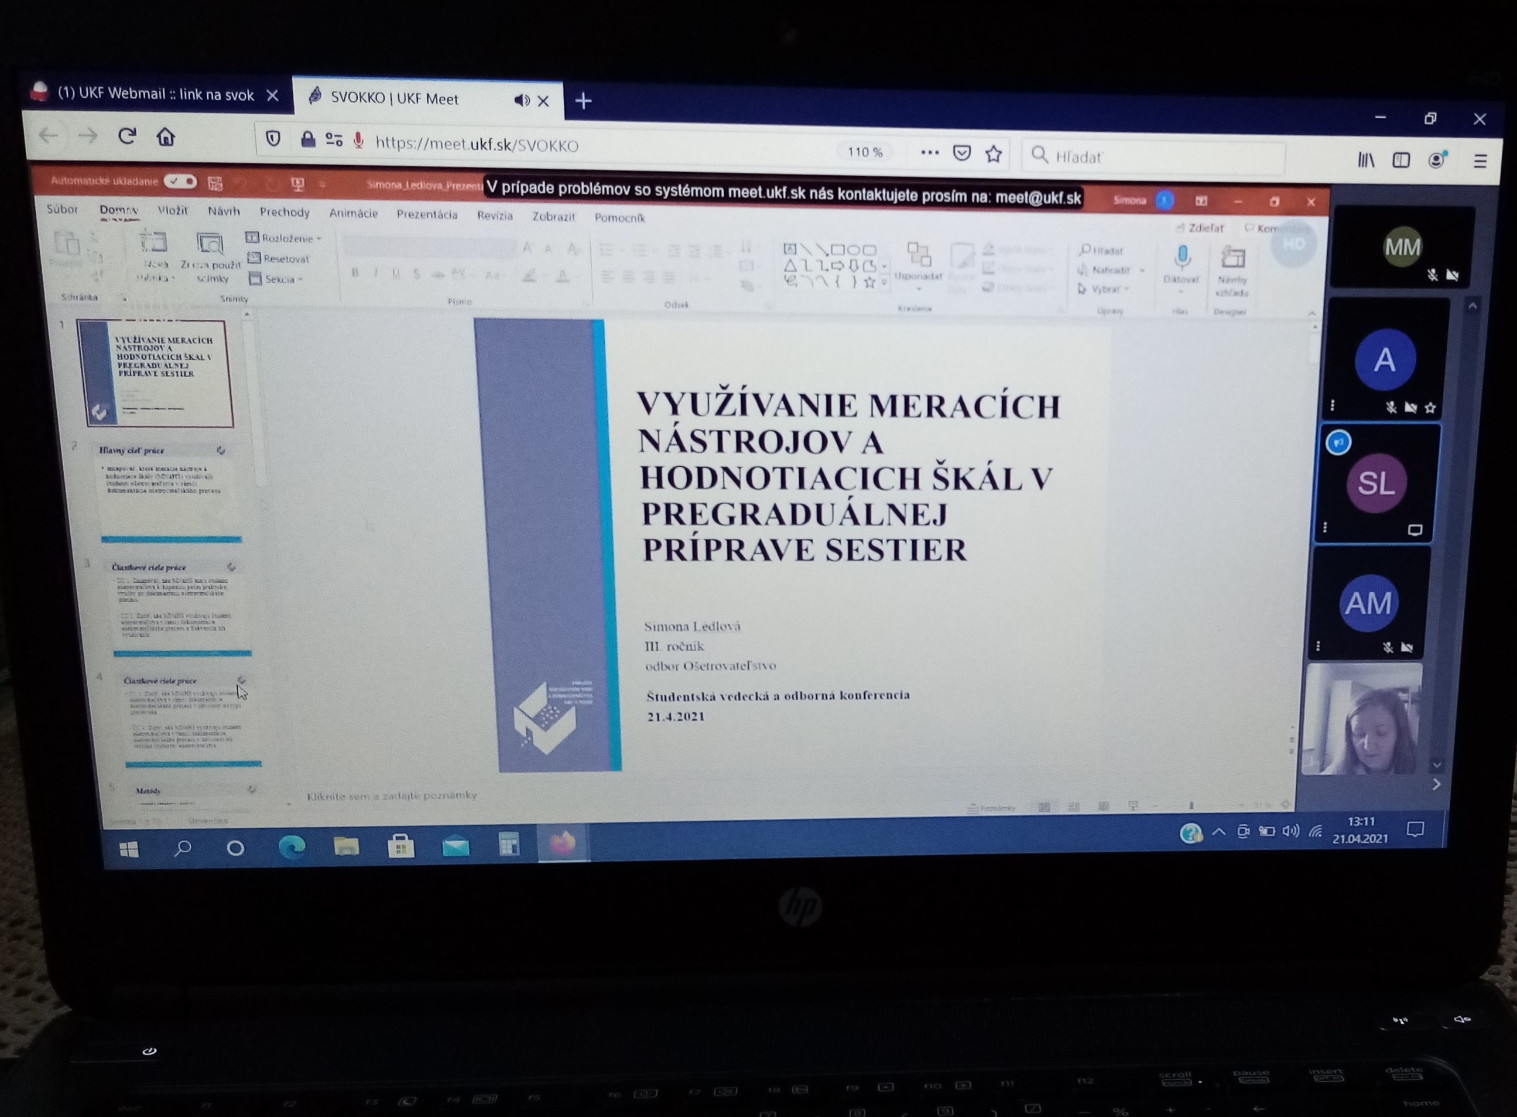This screenshot has height=1117, width=1517.
Task: Open the Rozloženie layout dropdown
Action: pyautogui.click(x=284, y=238)
